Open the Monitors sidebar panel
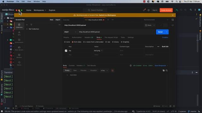 19,56
